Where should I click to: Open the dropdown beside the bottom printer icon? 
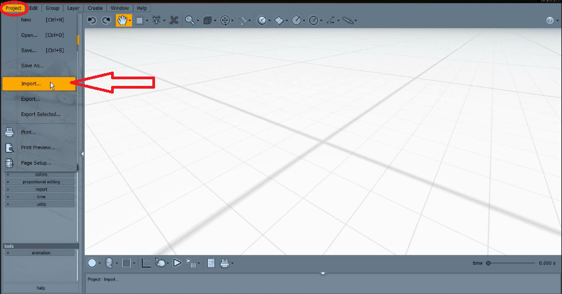(x=232, y=264)
